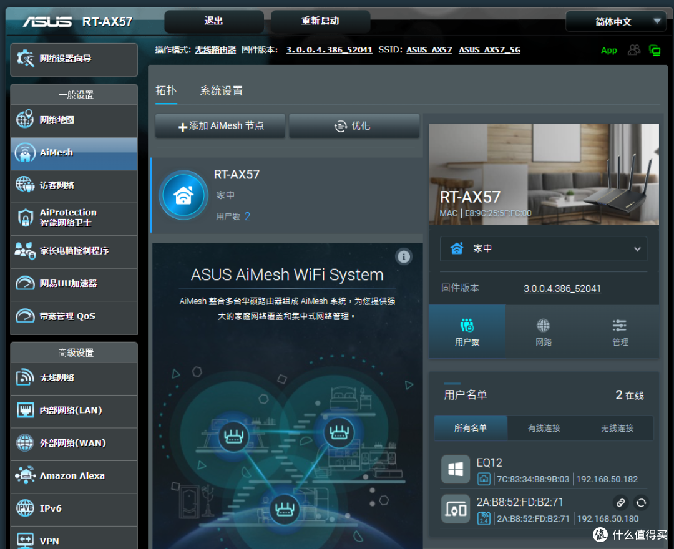Image resolution: width=674 pixels, height=549 pixels.
Task: Filter clients by 有线连接
Action: click(x=544, y=428)
